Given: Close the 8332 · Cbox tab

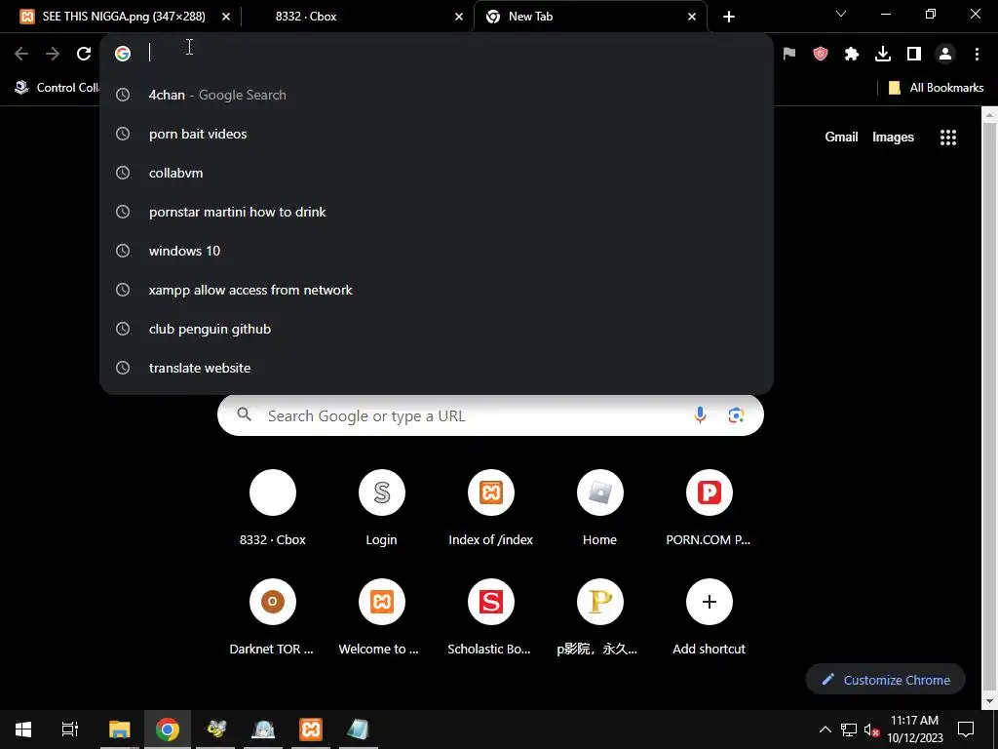Looking at the screenshot, I should (x=459, y=17).
